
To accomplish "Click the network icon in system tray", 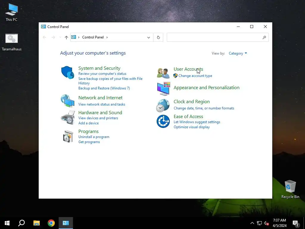I will pos(259,223).
